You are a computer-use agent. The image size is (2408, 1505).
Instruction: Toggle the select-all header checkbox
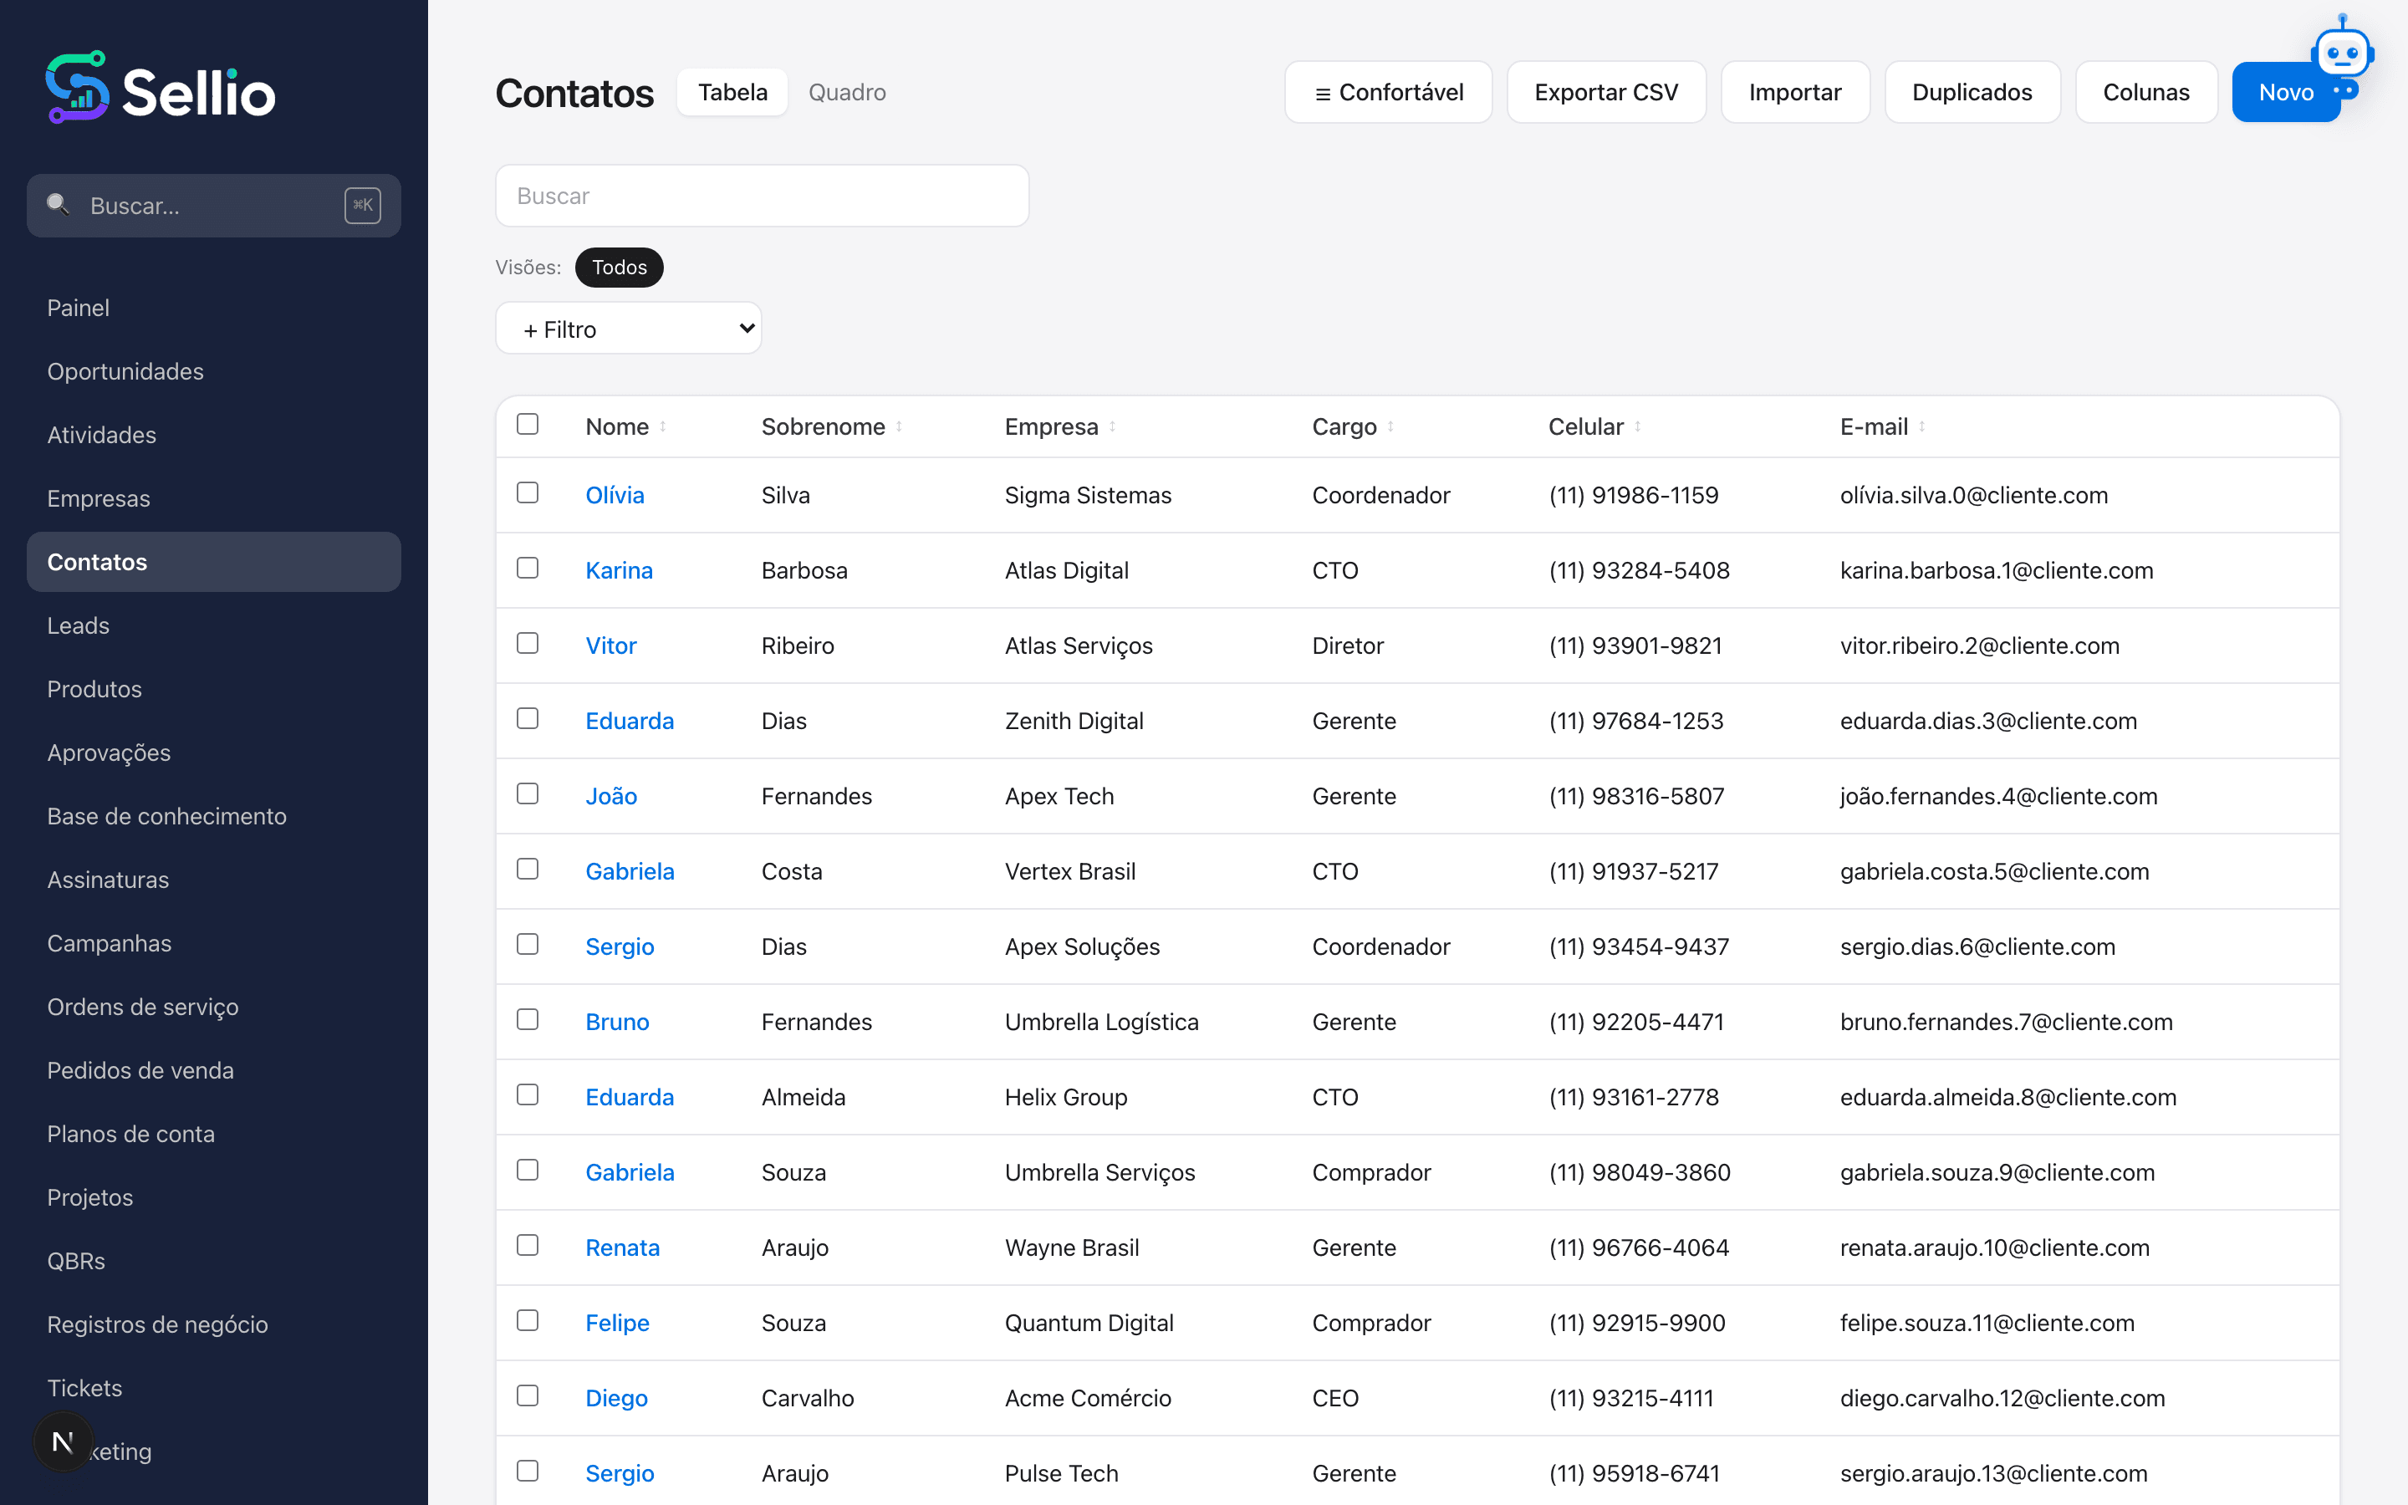point(528,424)
